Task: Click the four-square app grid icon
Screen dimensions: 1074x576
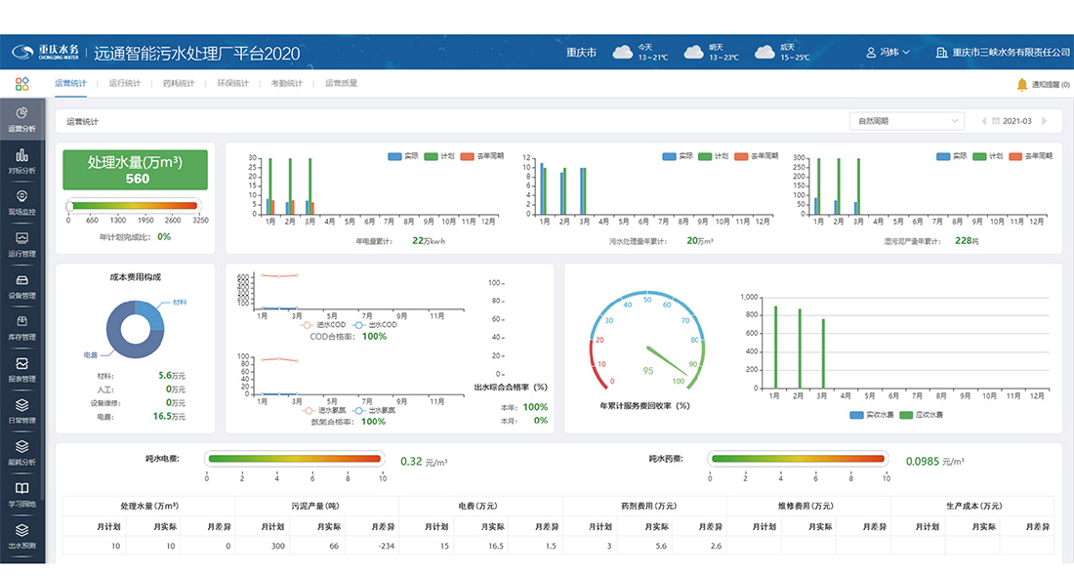Action: pyautogui.click(x=21, y=84)
